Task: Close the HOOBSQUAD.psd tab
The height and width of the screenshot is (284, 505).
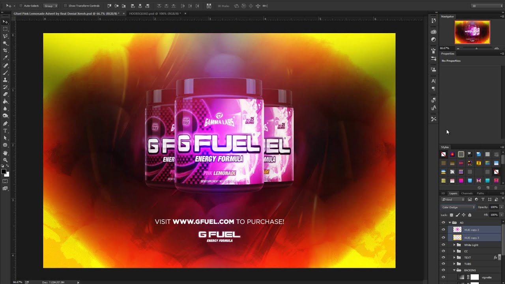Action: click(x=185, y=13)
